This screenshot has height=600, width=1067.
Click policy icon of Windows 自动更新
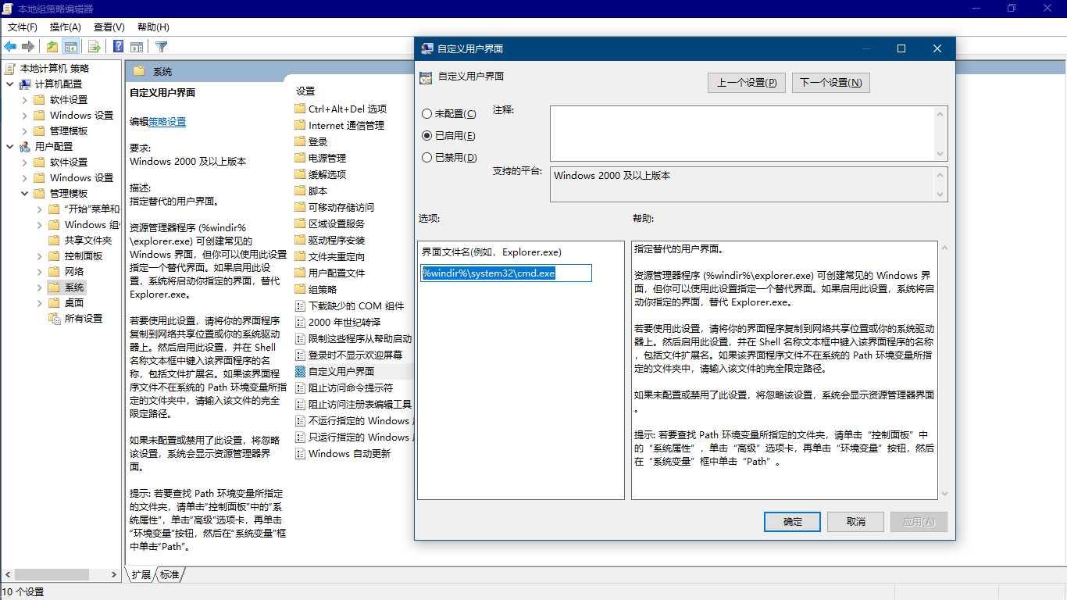point(300,454)
